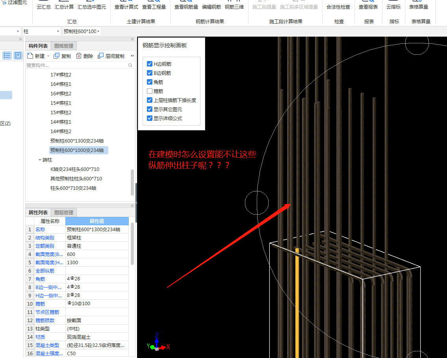Click component list vertical scrollbar
The image size is (447, 358).
pos(132,182)
